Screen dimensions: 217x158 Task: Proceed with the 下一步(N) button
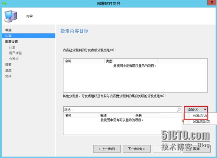(x=137, y=149)
